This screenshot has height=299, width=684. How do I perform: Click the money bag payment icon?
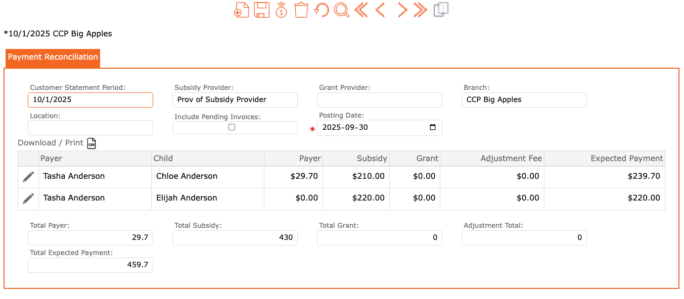click(282, 10)
